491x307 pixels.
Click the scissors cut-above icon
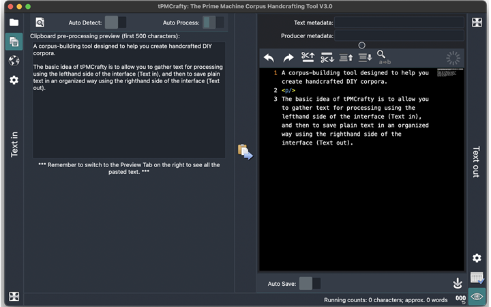(x=308, y=57)
